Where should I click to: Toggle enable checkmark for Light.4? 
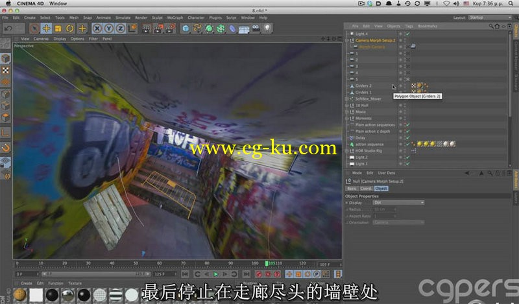tap(408, 34)
